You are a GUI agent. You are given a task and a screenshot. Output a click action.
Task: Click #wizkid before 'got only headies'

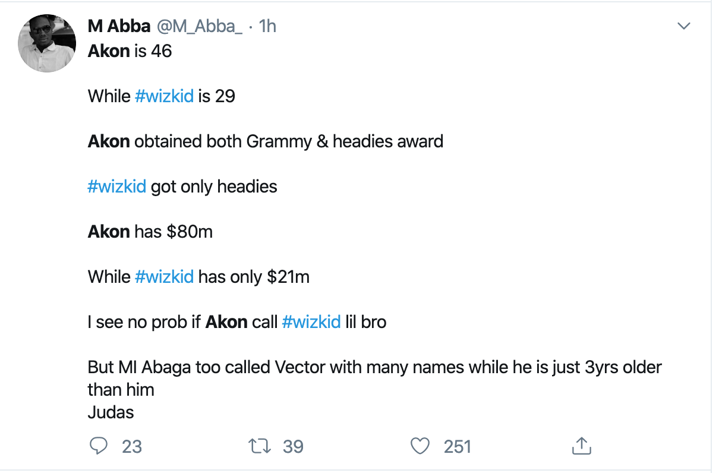117,187
